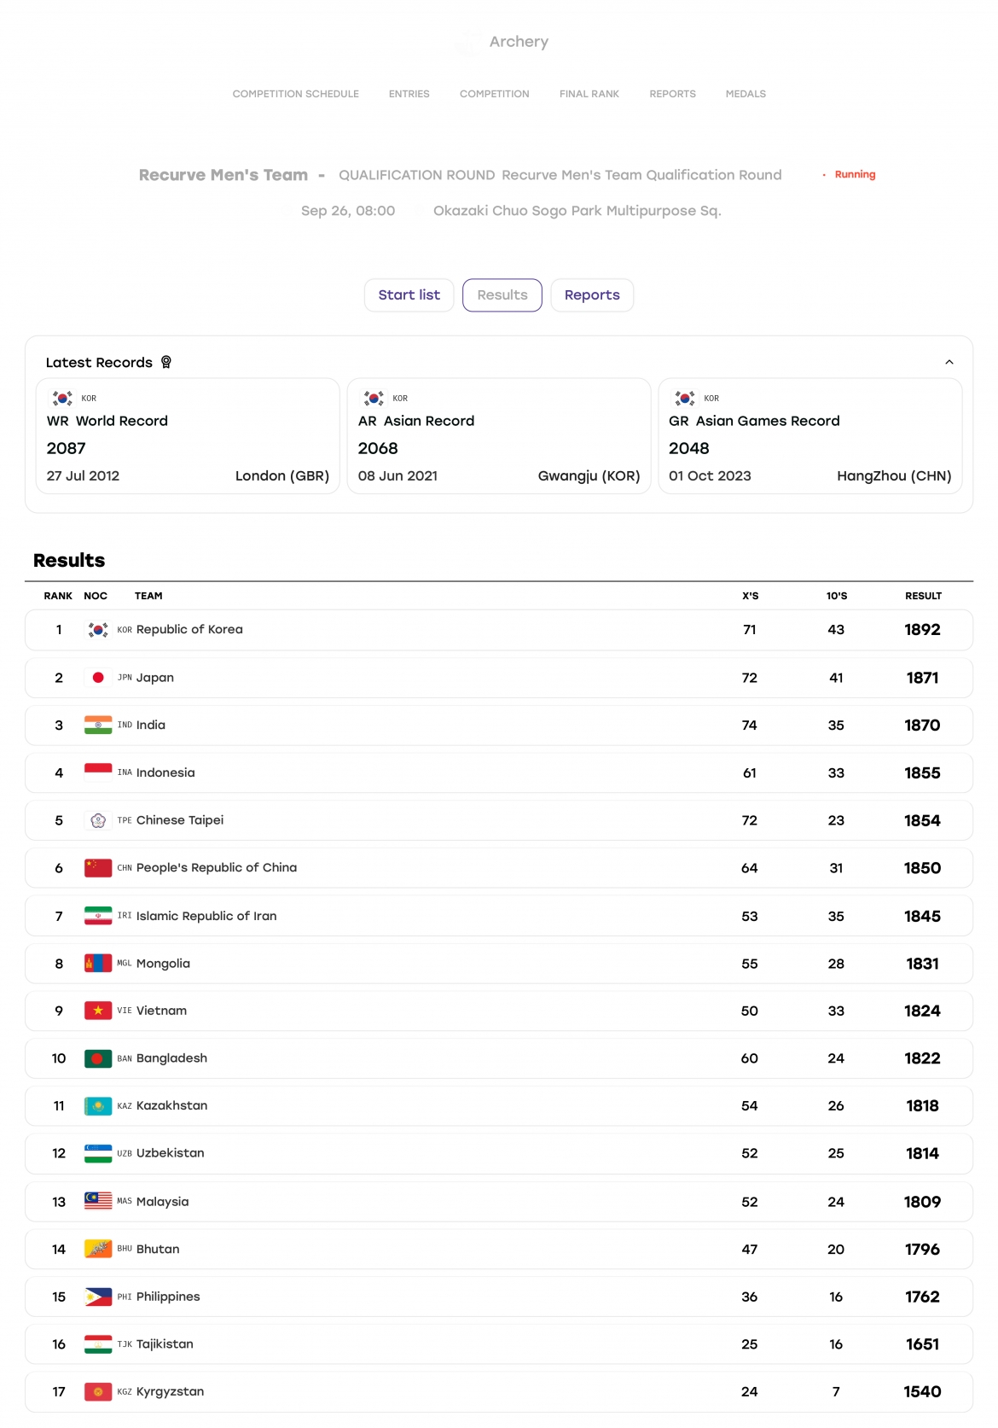
Task: Click the Asian Games Record value 2048
Action: (x=689, y=448)
